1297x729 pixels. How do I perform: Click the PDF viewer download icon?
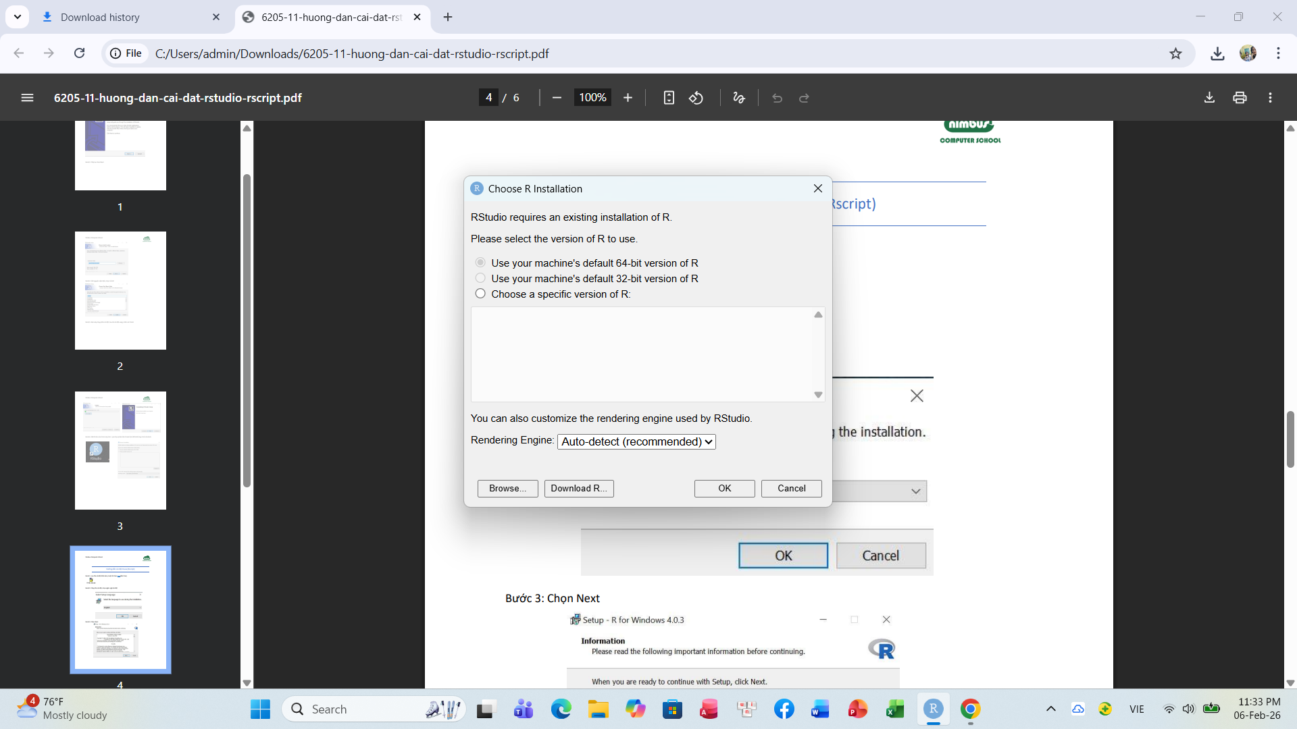1209,98
